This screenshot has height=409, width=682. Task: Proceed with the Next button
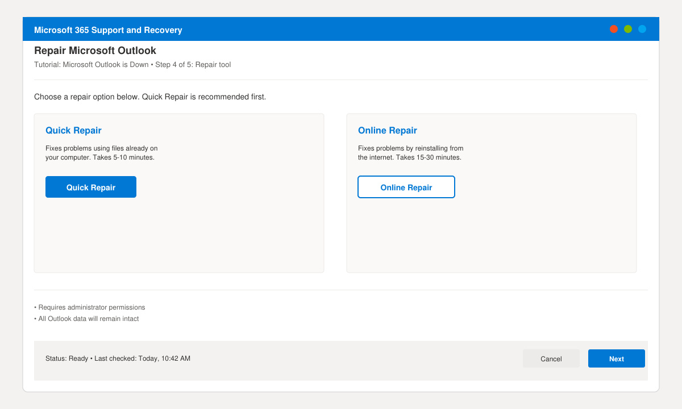point(617,358)
